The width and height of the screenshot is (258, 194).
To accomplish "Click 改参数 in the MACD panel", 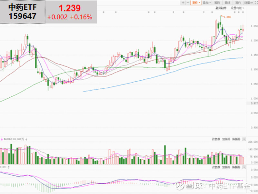I will [216, 167].
